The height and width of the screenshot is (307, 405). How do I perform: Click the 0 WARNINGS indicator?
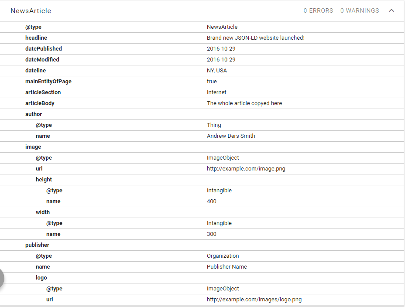(360, 10)
